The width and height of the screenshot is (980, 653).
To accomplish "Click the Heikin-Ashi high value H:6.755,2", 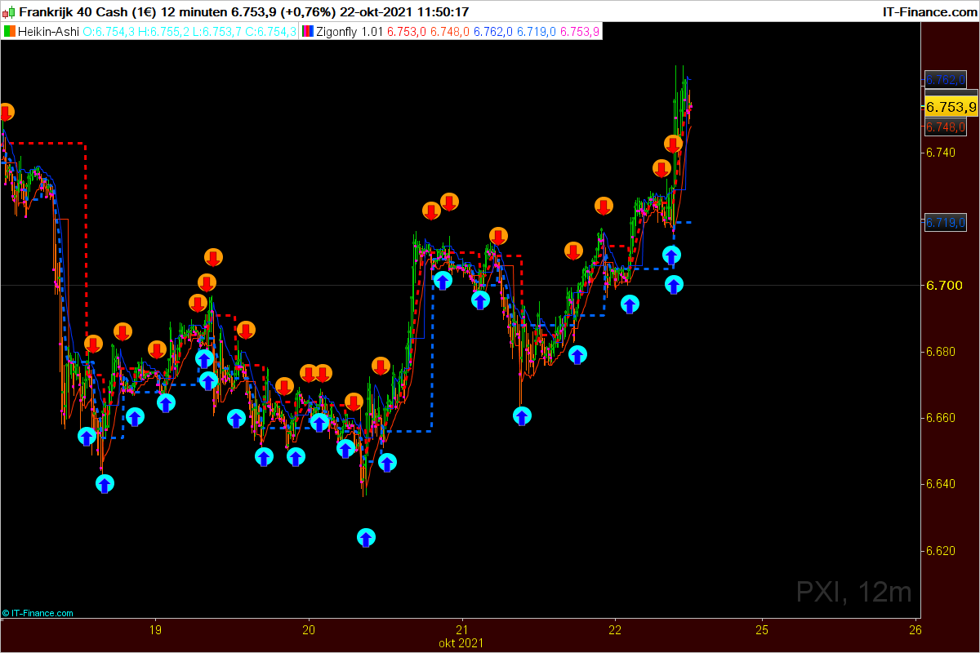I will point(163,32).
